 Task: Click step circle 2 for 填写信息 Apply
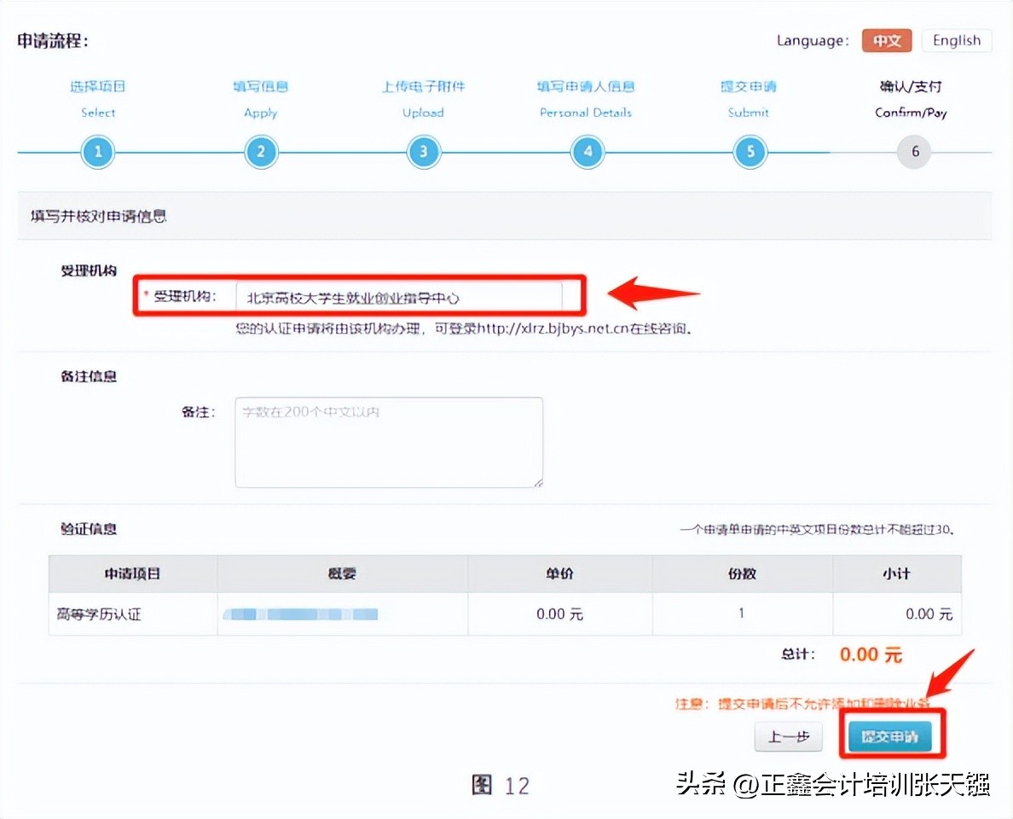(261, 151)
